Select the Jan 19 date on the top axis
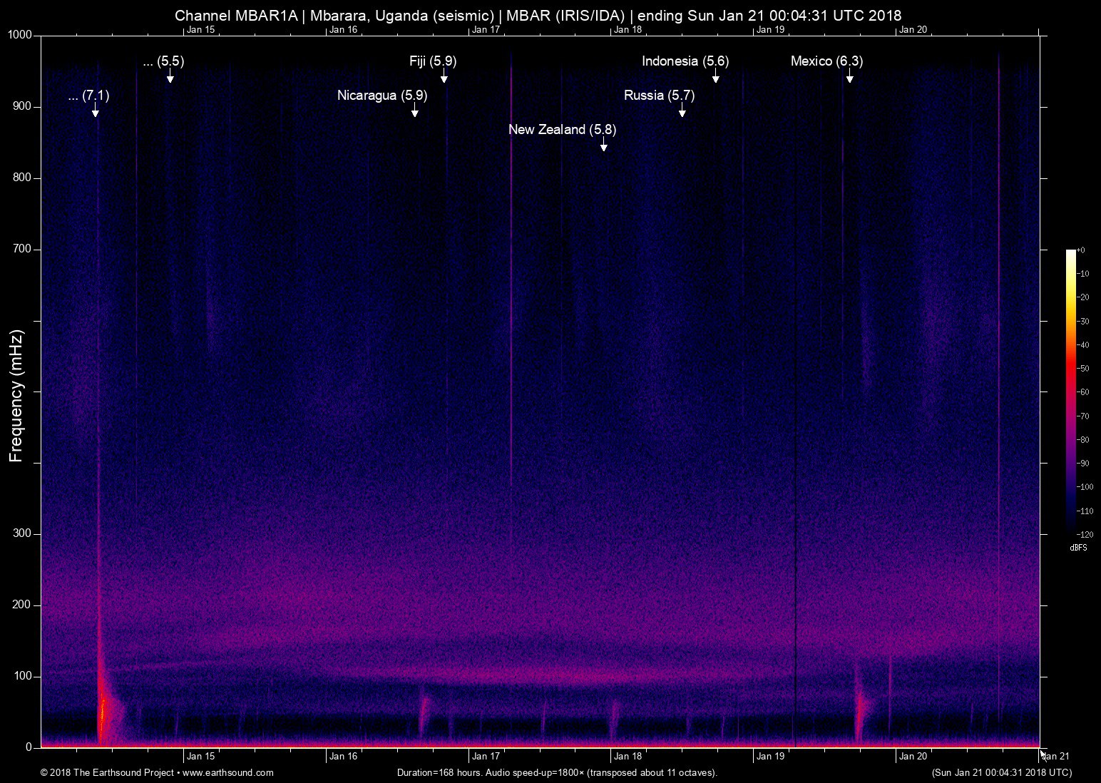Image resolution: width=1101 pixels, height=783 pixels. (770, 29)
